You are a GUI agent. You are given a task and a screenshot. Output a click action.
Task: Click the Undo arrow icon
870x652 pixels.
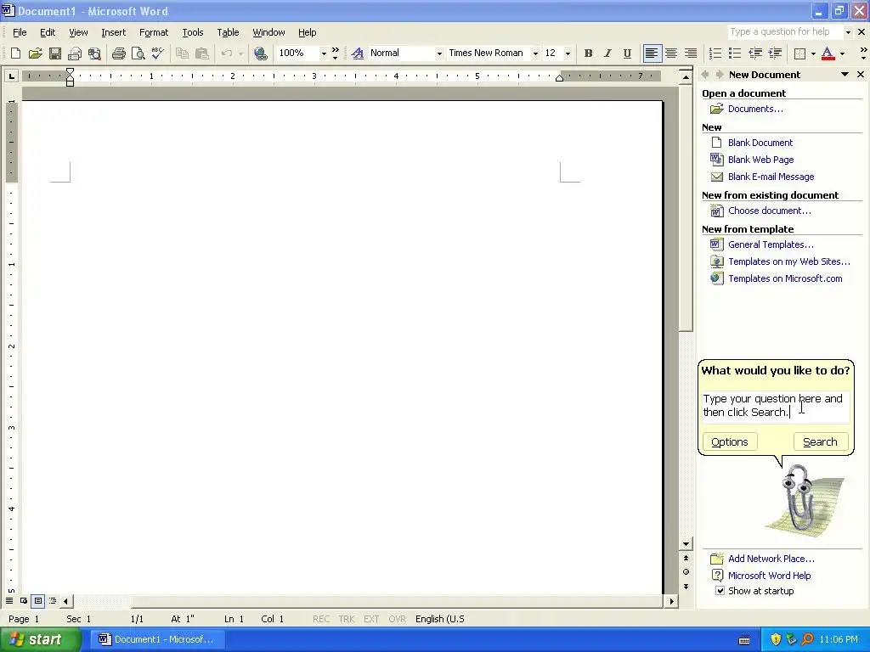click(226, 53)
